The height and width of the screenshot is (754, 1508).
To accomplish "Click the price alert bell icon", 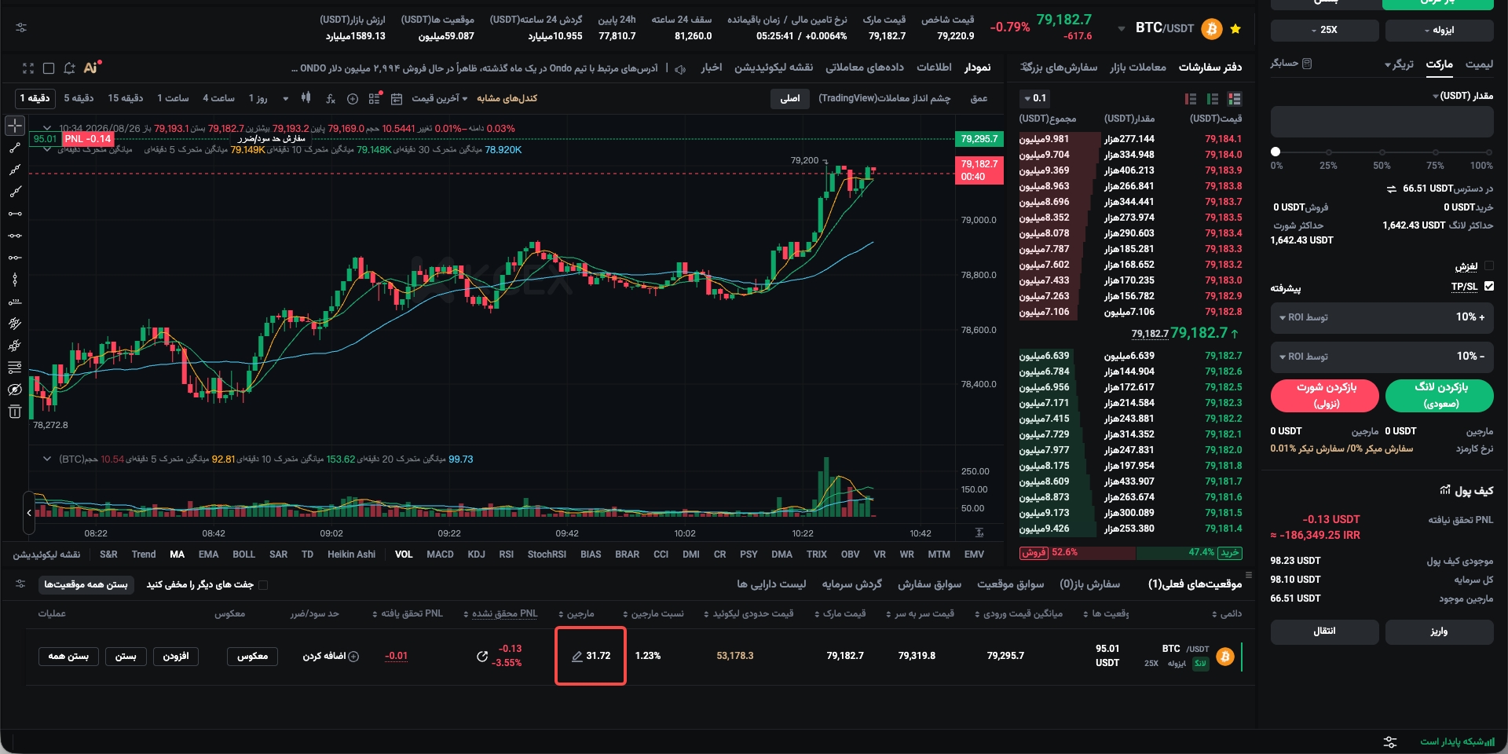I will tap(69, 68).
